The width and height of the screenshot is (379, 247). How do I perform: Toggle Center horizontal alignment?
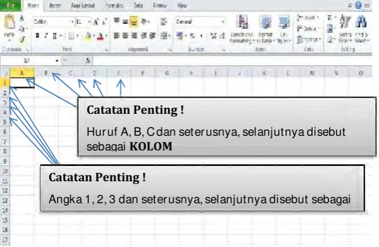click(125, 36)
